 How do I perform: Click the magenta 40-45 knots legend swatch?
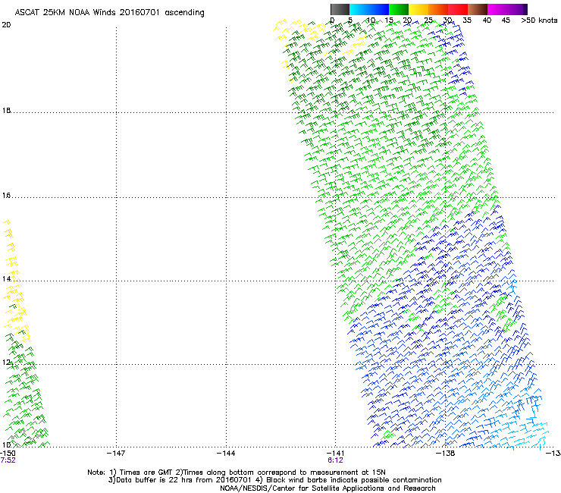[497, 9]
